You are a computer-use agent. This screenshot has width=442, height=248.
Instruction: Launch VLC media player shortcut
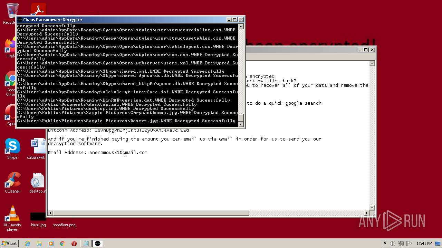(12, 218)
